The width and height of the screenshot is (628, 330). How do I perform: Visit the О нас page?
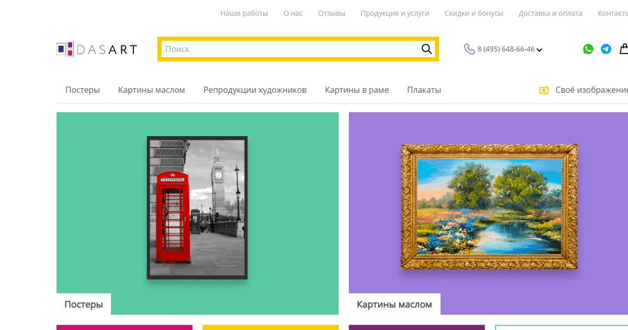coord(293,13)
